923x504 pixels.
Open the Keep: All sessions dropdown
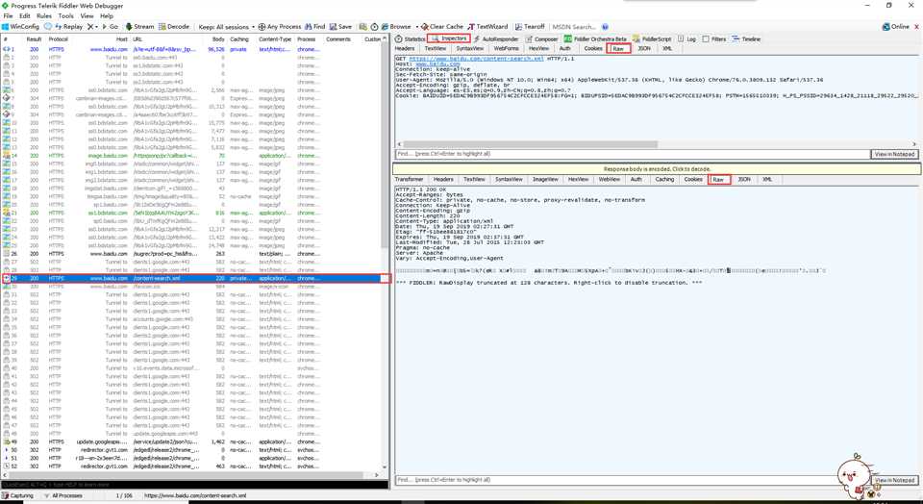click(x=227, y=27)
